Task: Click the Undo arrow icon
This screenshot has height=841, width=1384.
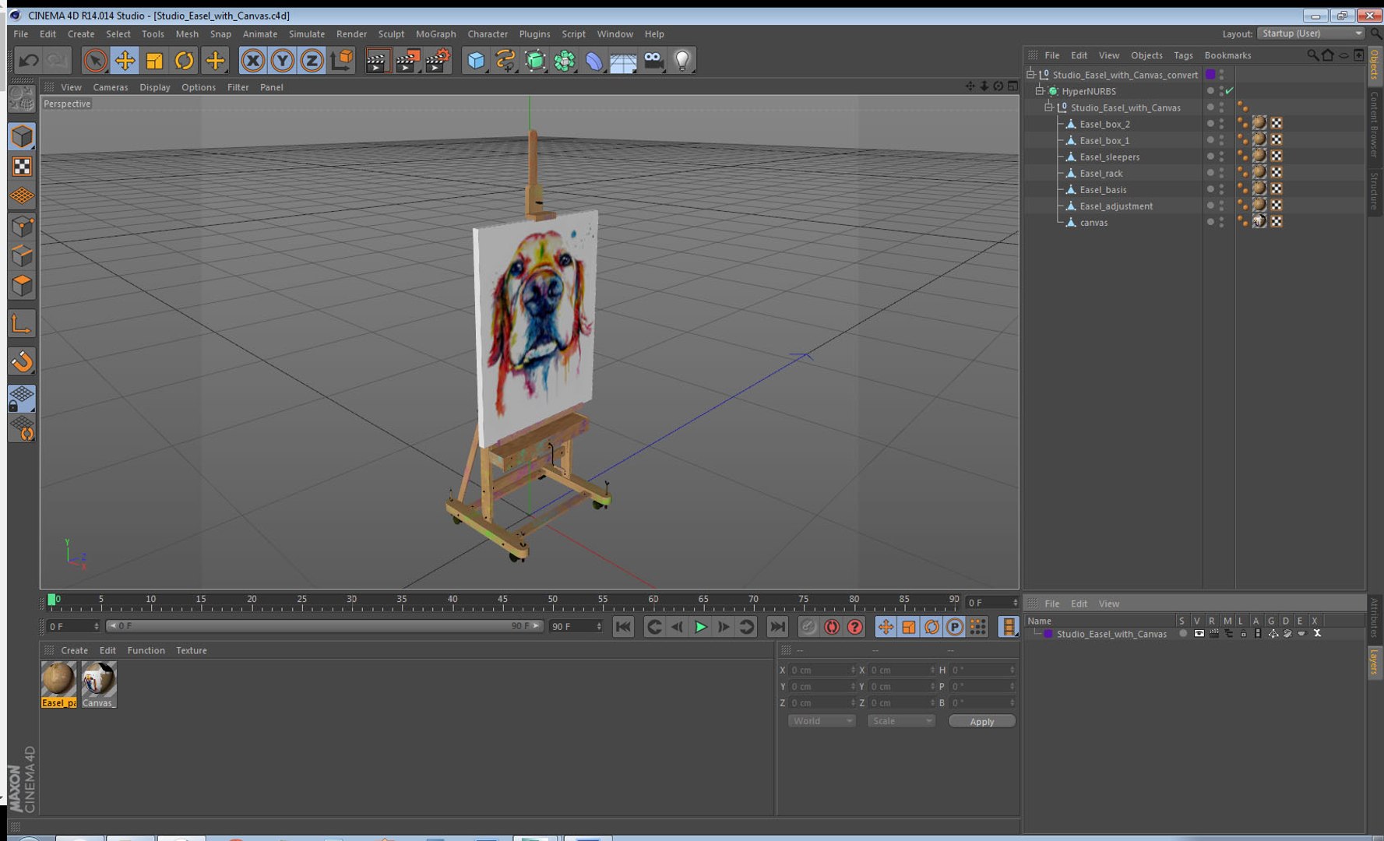Action: tap(29, 60)
